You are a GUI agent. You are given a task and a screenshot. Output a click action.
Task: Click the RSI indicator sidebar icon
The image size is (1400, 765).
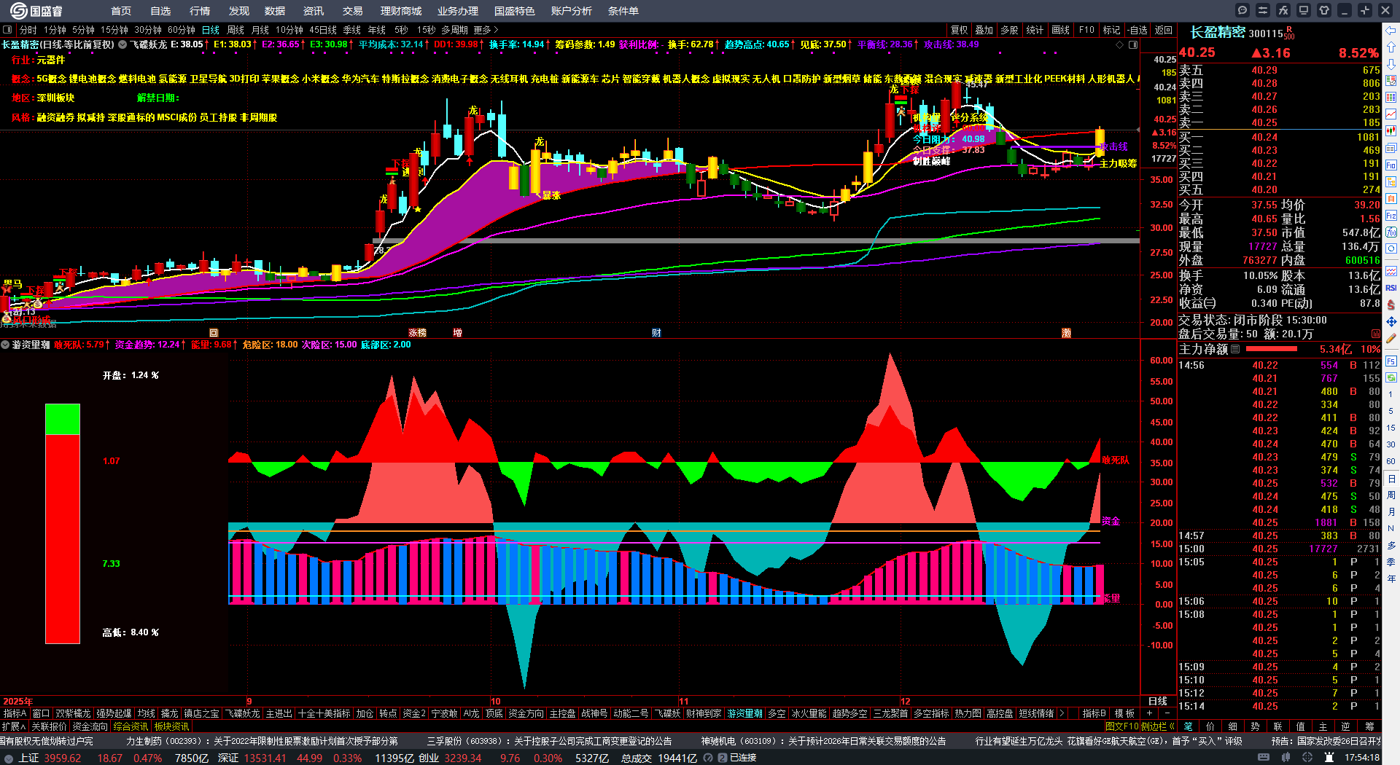point(1391,288)
